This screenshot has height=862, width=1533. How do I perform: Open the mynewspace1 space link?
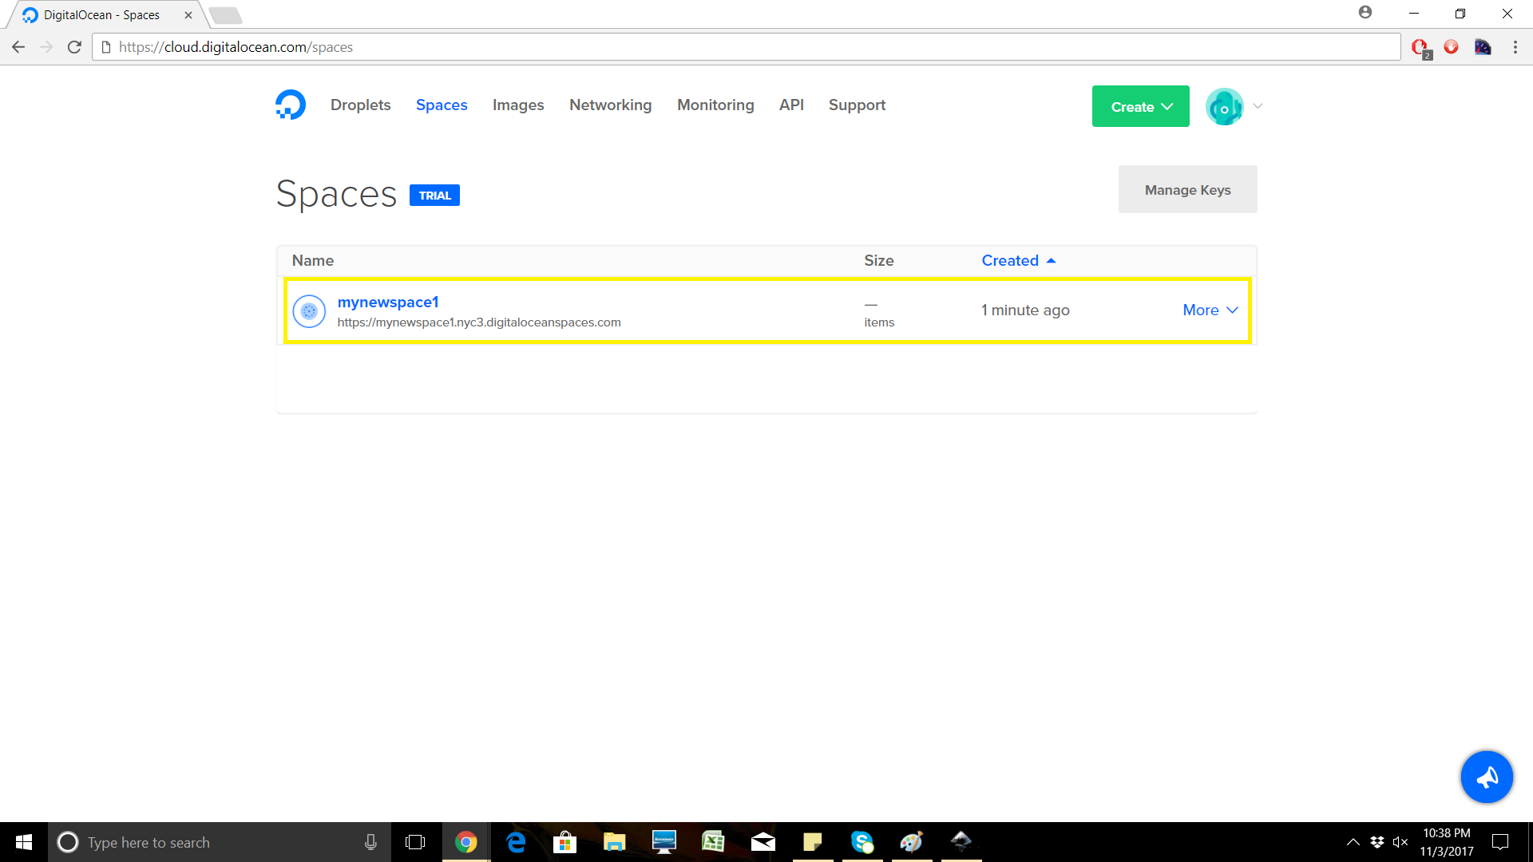[x=388, y=302]
